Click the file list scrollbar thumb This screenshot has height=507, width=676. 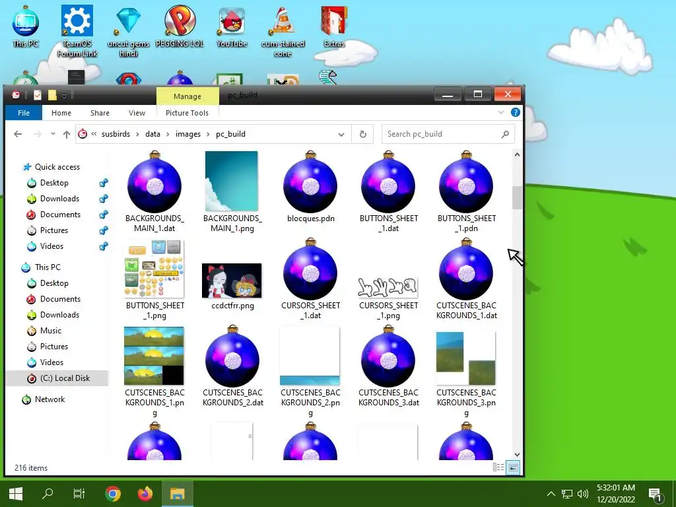point(518,197)
